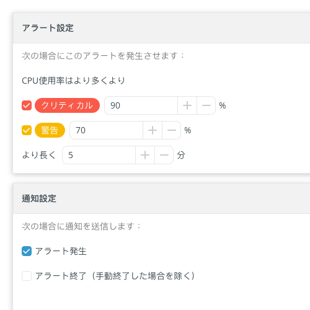Focus the warning value field showing 70
The width and height of the screenshot is (310, 310).
click(106, 130)
